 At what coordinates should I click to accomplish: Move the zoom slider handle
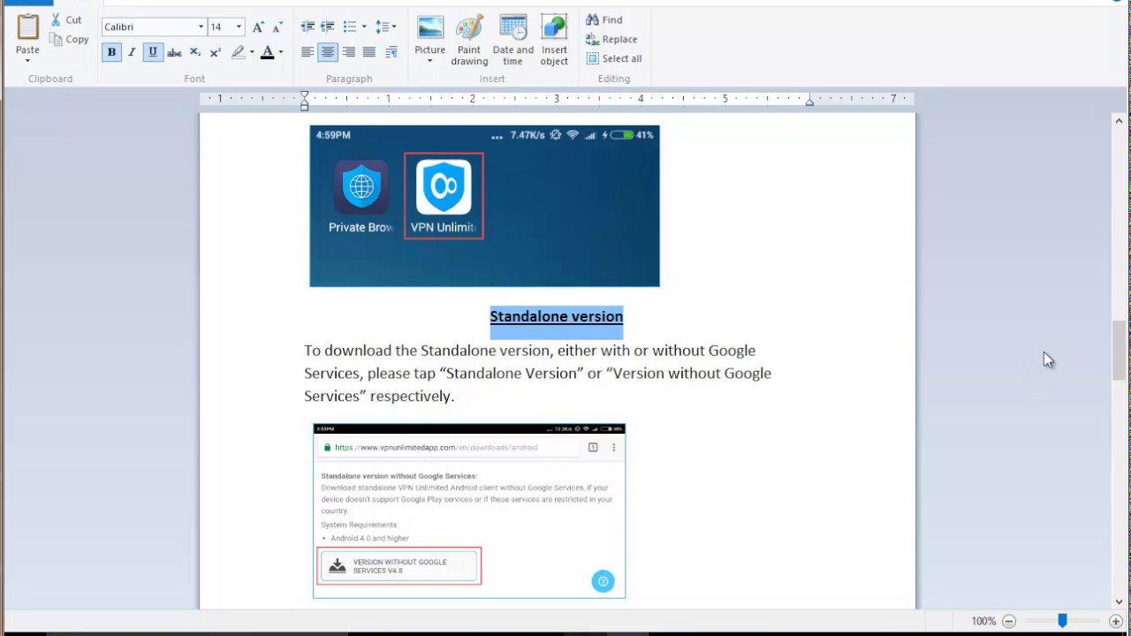[1063, 621]
